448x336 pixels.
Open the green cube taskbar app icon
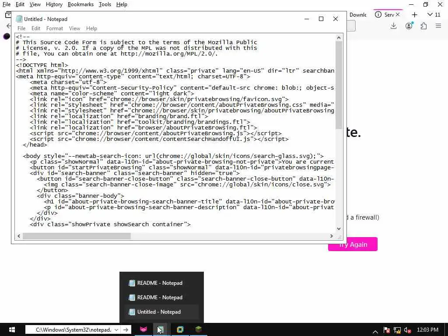click(198, 329)
